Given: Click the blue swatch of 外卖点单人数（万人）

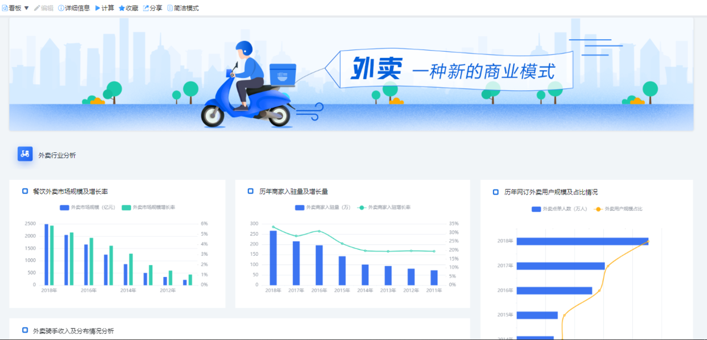Looking at the screenshot, I should (x=537, y=209).
